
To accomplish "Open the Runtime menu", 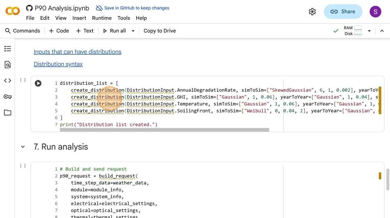I will click(x=102, y=18).
